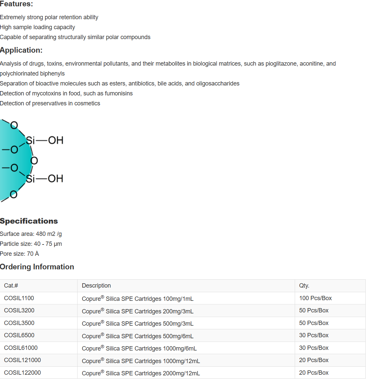Select catalog number COSIL3200
Viewport: 366px width, 379px height.
coord(19,310)
